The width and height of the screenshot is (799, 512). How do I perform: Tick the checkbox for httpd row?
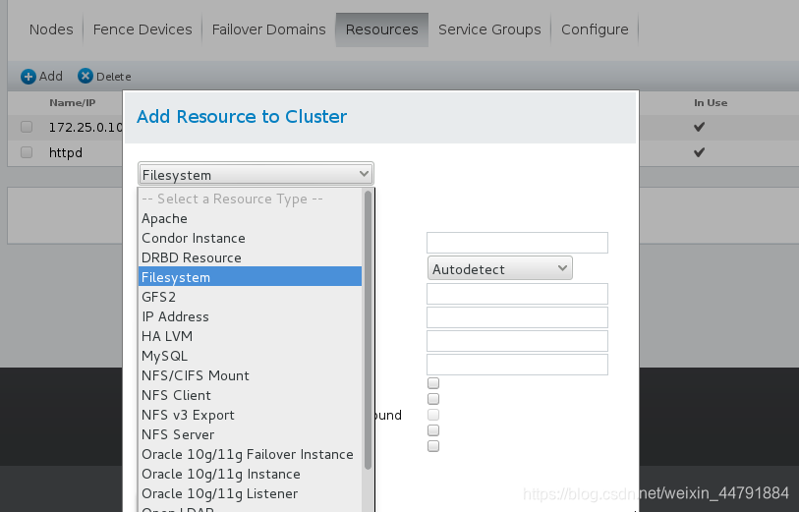click(27, 152)
